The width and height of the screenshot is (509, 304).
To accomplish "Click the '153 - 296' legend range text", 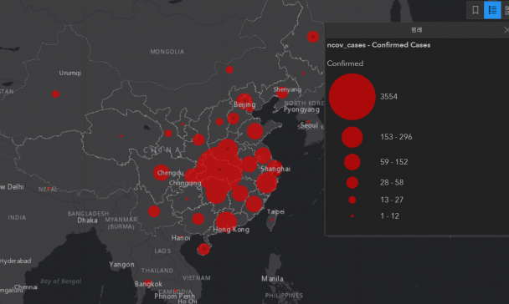I will pyautogui.click(x=396, y=137).
